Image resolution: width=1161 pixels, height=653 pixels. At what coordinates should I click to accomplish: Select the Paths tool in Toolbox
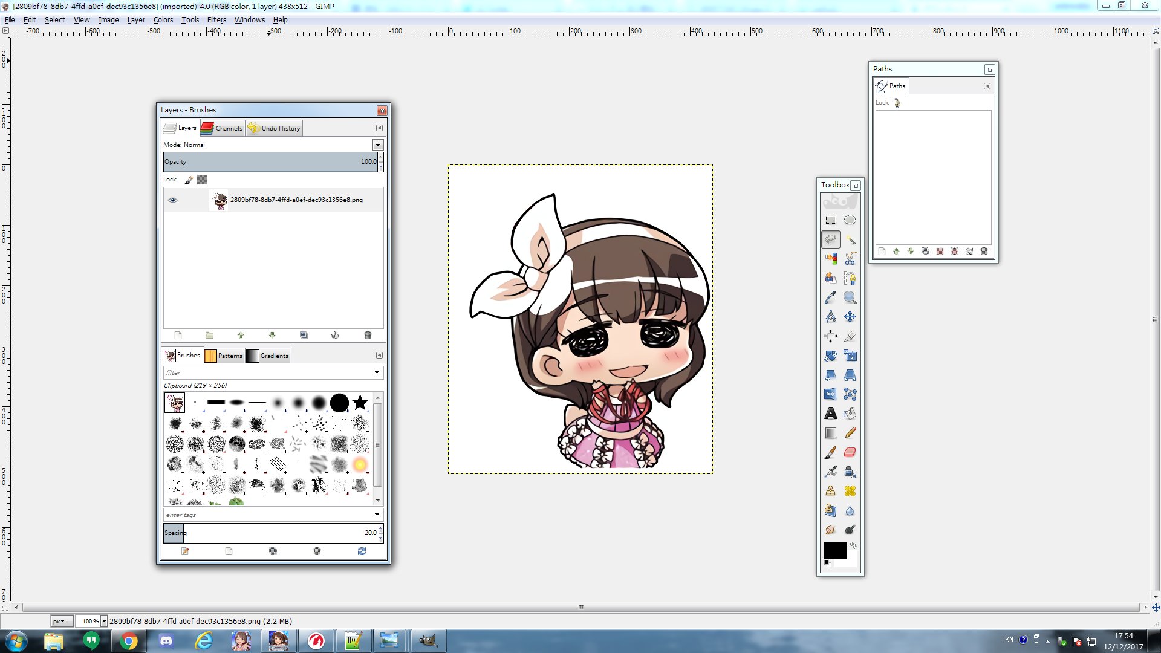(x=850, y=278)
